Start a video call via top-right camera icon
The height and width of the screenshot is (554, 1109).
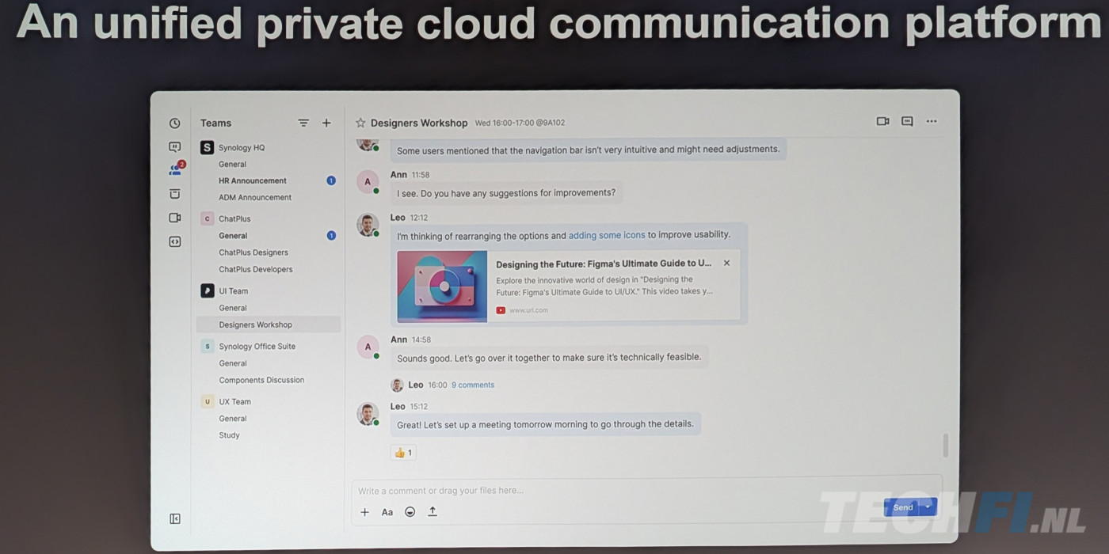pyautogui.click(x=882, y=121)
